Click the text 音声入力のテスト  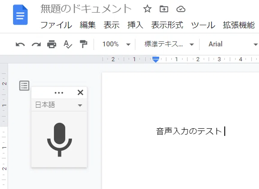(189, 131)
